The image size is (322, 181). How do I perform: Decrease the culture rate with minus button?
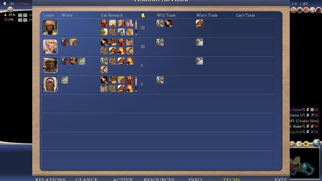pos(25,20)
